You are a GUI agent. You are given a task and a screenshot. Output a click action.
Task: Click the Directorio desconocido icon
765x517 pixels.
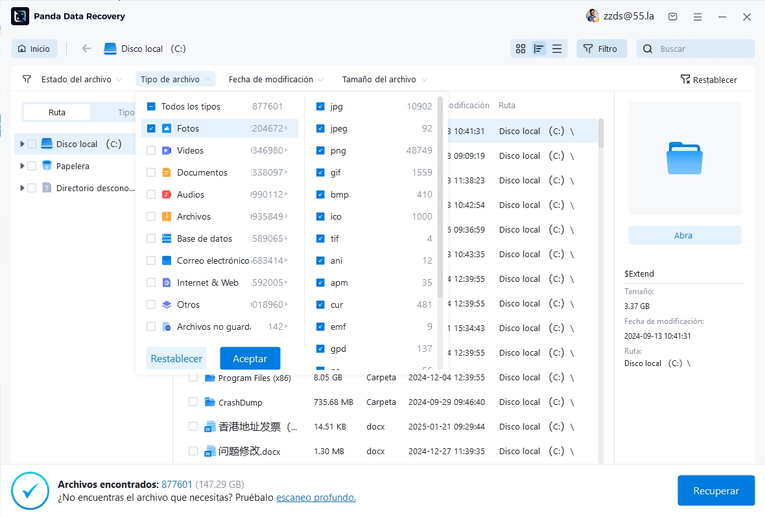click(x=47, y=188)
